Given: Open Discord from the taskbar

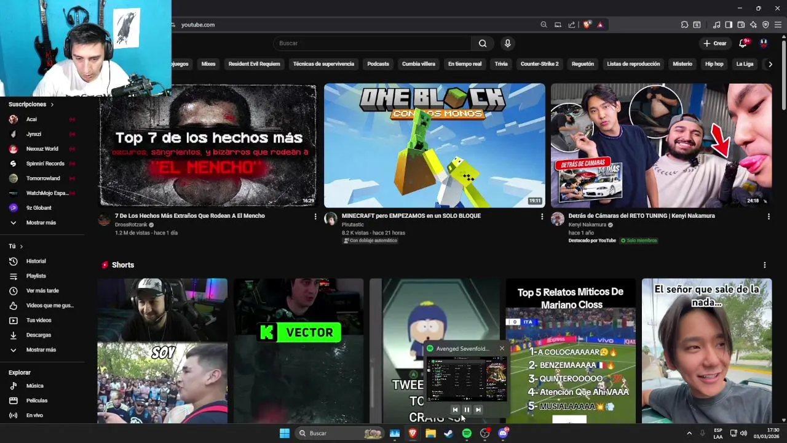Looking at the screenshot, I should tap(503, 433).
